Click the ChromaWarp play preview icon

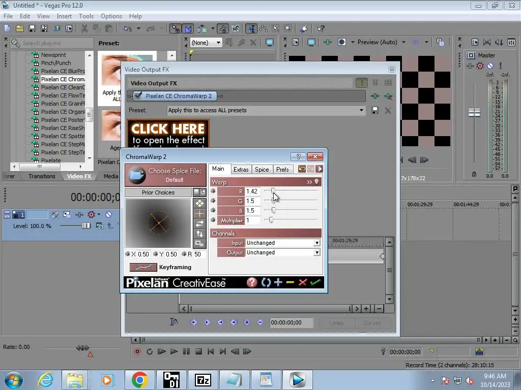click(320, 169)
